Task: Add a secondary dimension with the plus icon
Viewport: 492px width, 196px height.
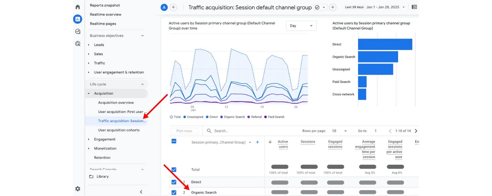Action: point(257,142)
